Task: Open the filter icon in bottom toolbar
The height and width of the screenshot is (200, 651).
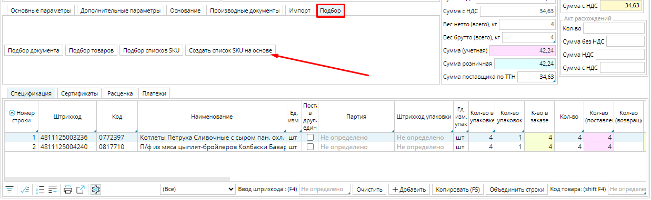Action: [9, 190]
